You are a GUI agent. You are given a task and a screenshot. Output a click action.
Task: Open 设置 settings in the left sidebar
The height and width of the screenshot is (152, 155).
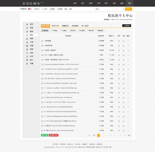pos(31,63)
